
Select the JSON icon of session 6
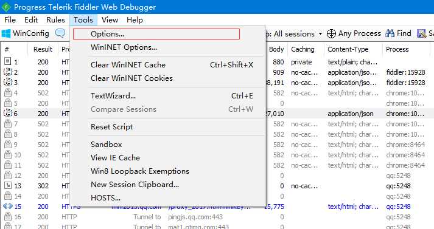(x=8, y=113)
